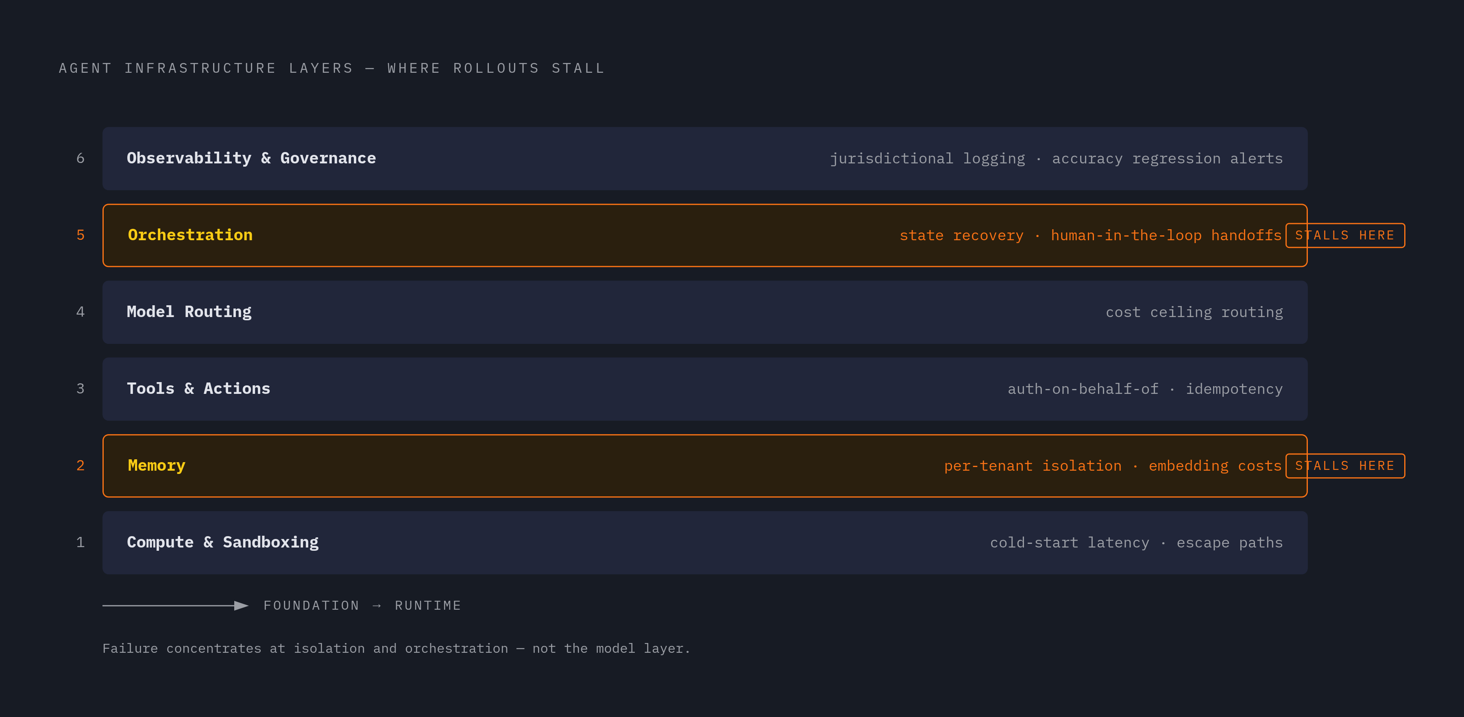Image resolution: width=1464 pixels, height=717 pixels.
Task: Click the diagram heading 'AGENT INFRASTRUCTURE LAYERS'
Action: 206,68
